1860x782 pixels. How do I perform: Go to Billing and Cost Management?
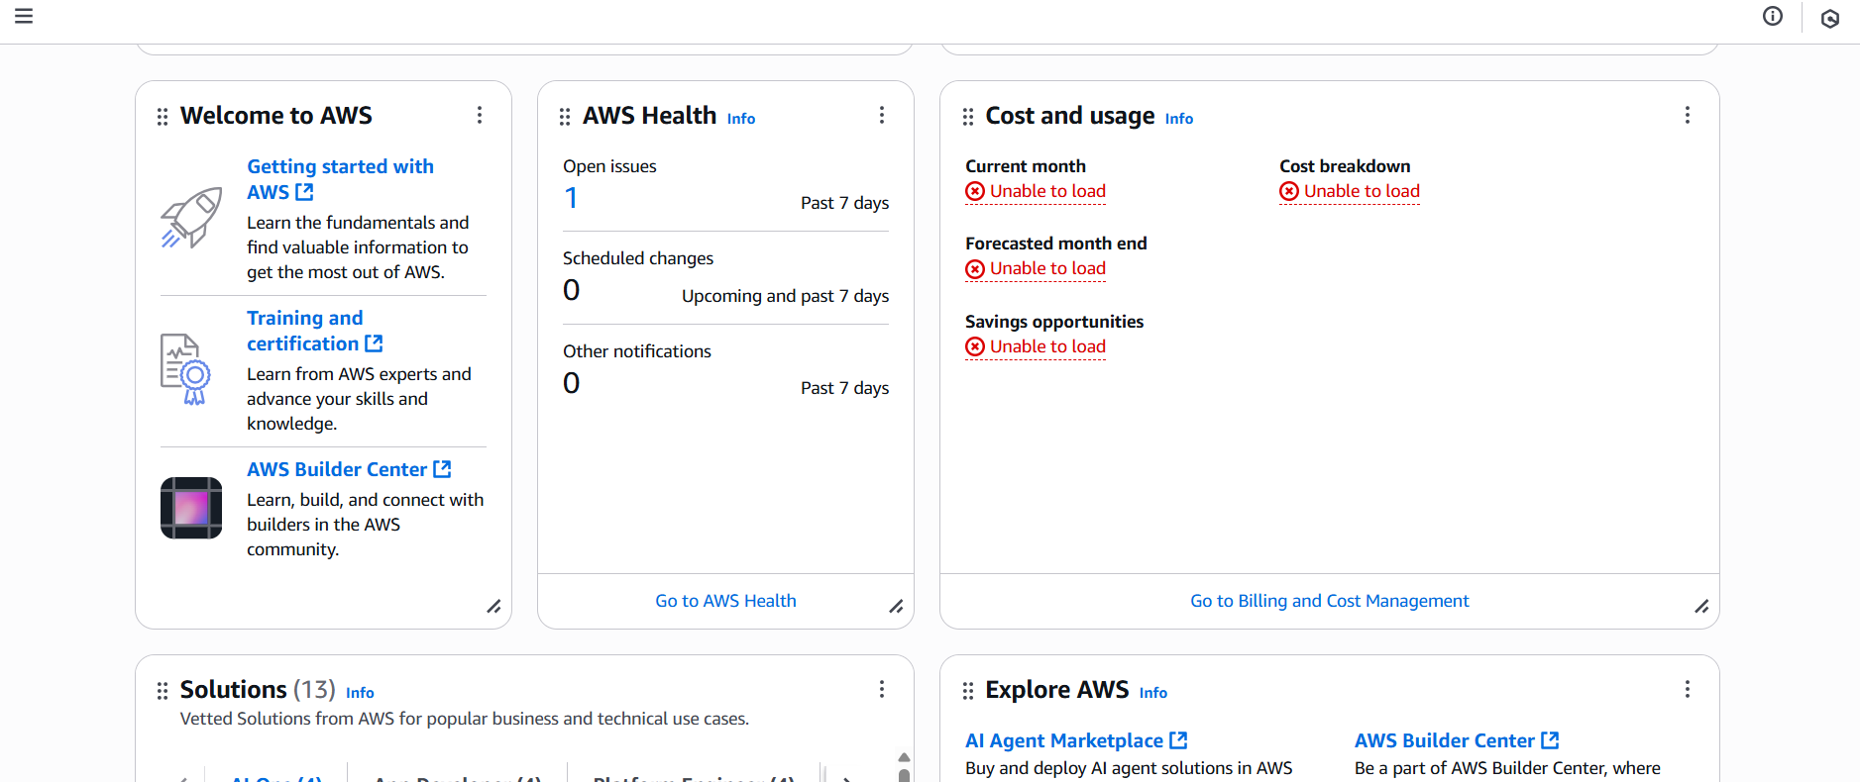pos(1329,601)
